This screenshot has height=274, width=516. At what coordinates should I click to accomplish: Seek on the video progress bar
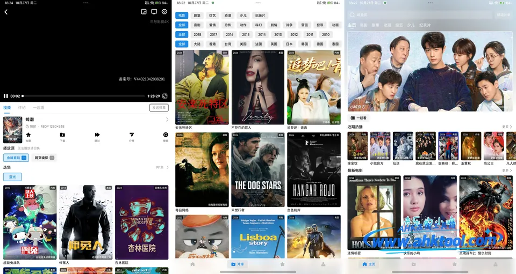[84, 96]
